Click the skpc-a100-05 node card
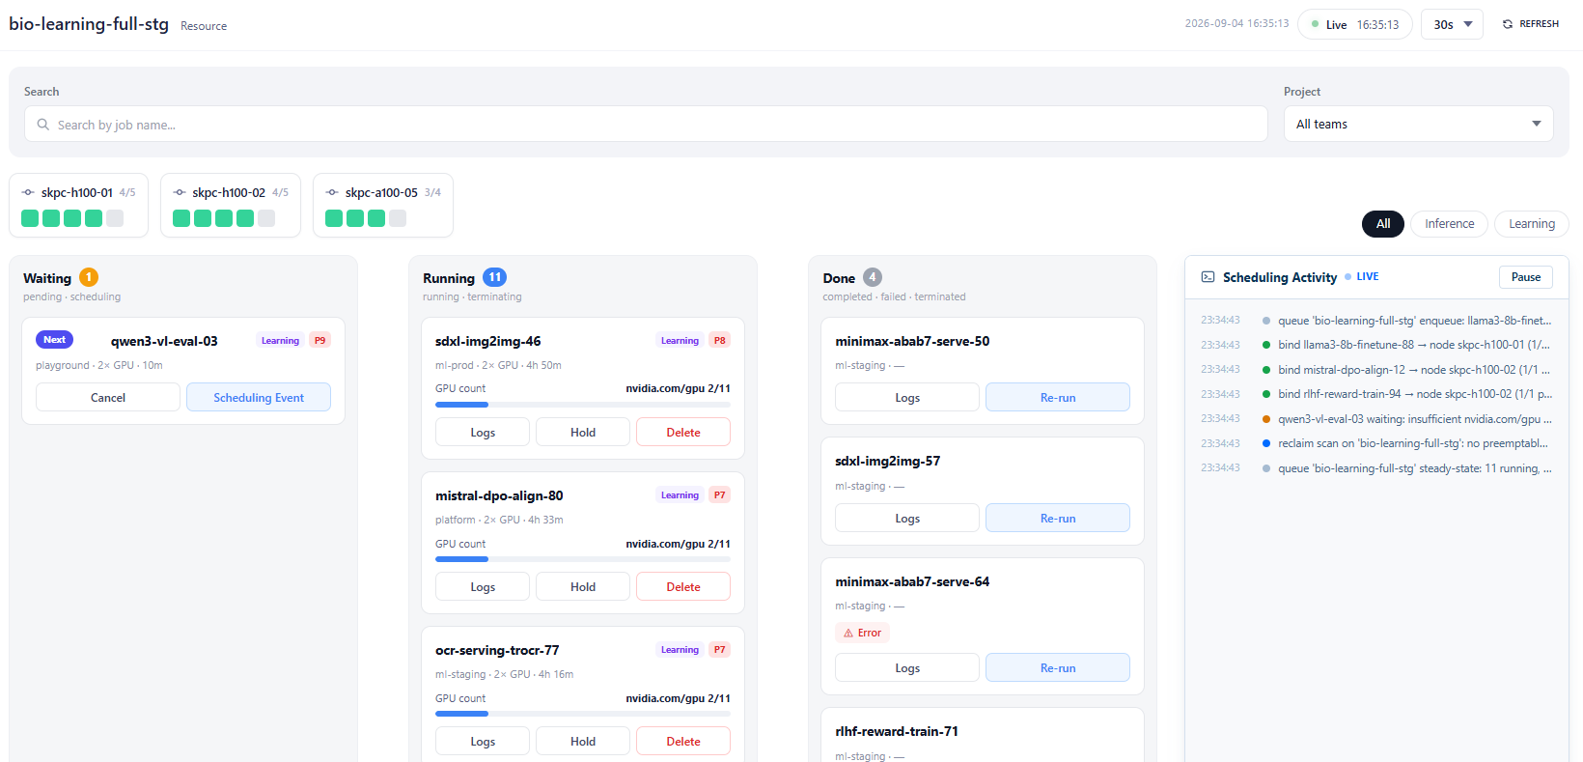Image resolution: width=1583 pixels, height=762 pixels. pos(383,205)
